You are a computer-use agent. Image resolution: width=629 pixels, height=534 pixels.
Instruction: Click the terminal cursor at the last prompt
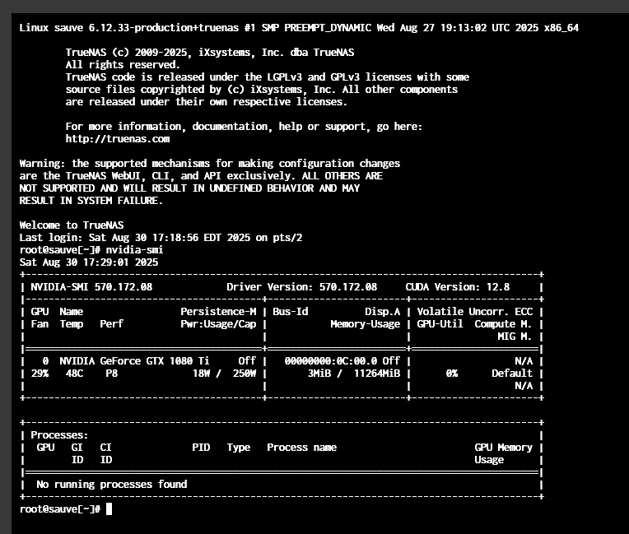(109, 509)
